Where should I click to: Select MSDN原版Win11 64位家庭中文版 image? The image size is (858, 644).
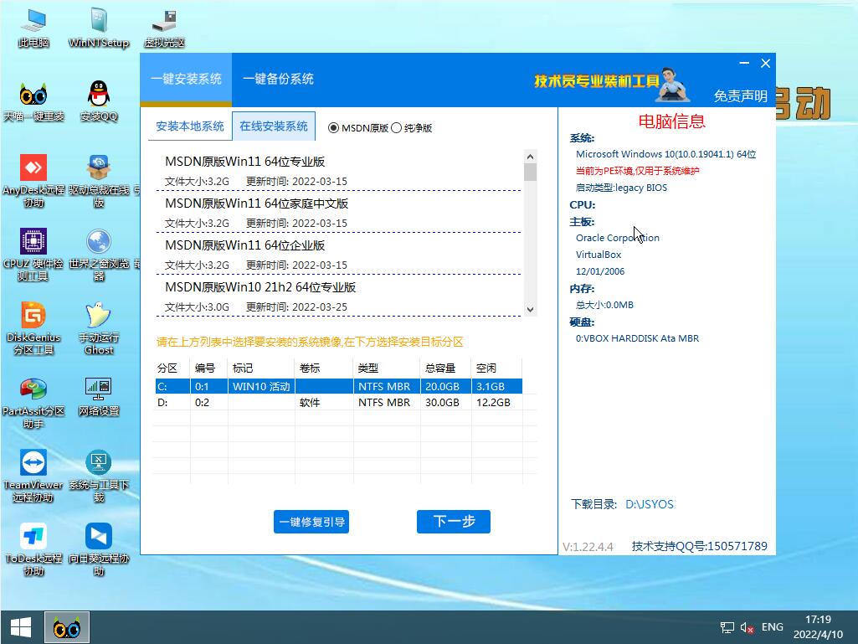338,212
